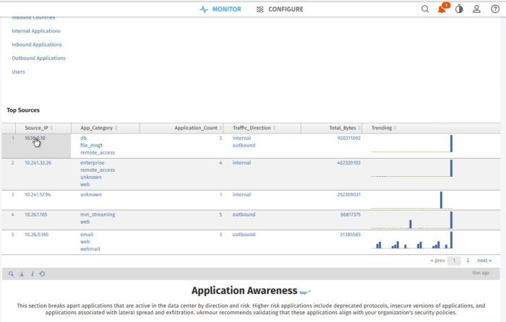The height and width of the screenshot is (322, 506).
Task: Go to the next results page
Action: tap(484, 261)
